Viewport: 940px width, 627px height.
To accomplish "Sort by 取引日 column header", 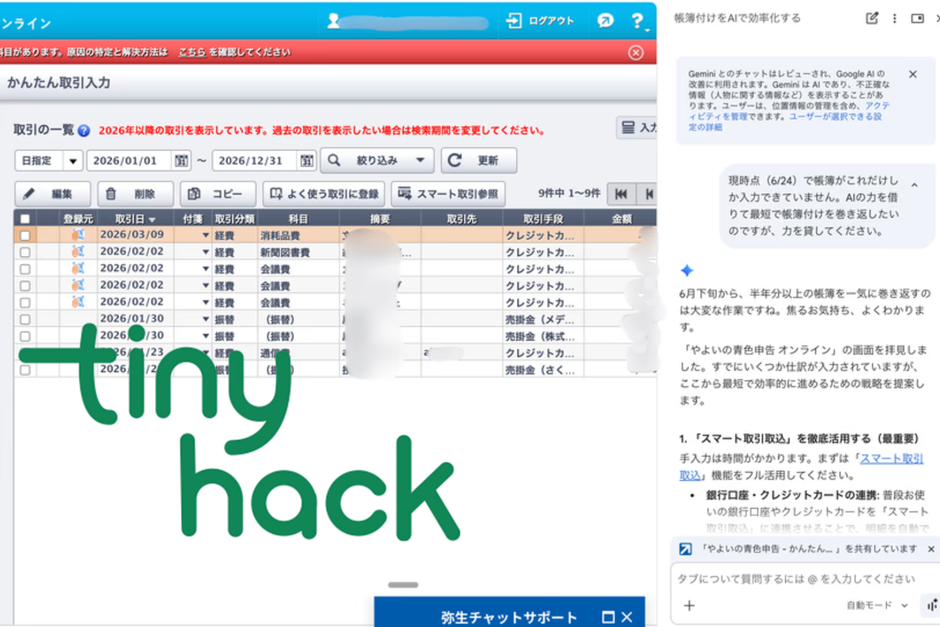I will pyautogui.click(x=136, y=219).
